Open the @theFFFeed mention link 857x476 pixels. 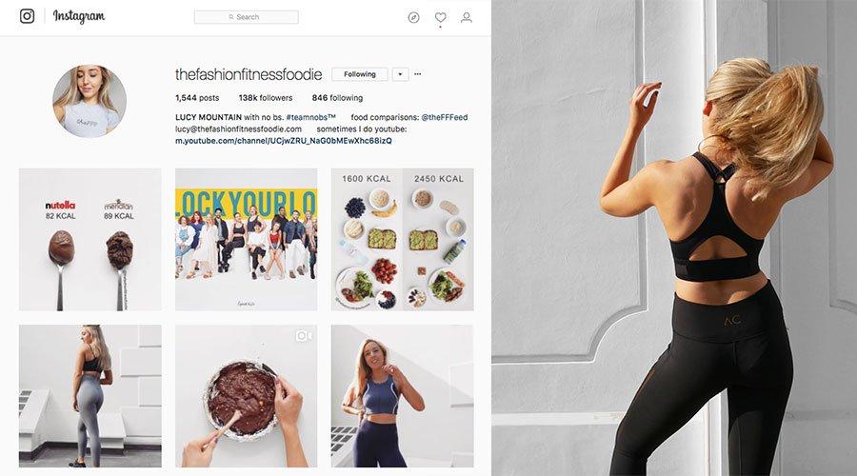[445, 117]
